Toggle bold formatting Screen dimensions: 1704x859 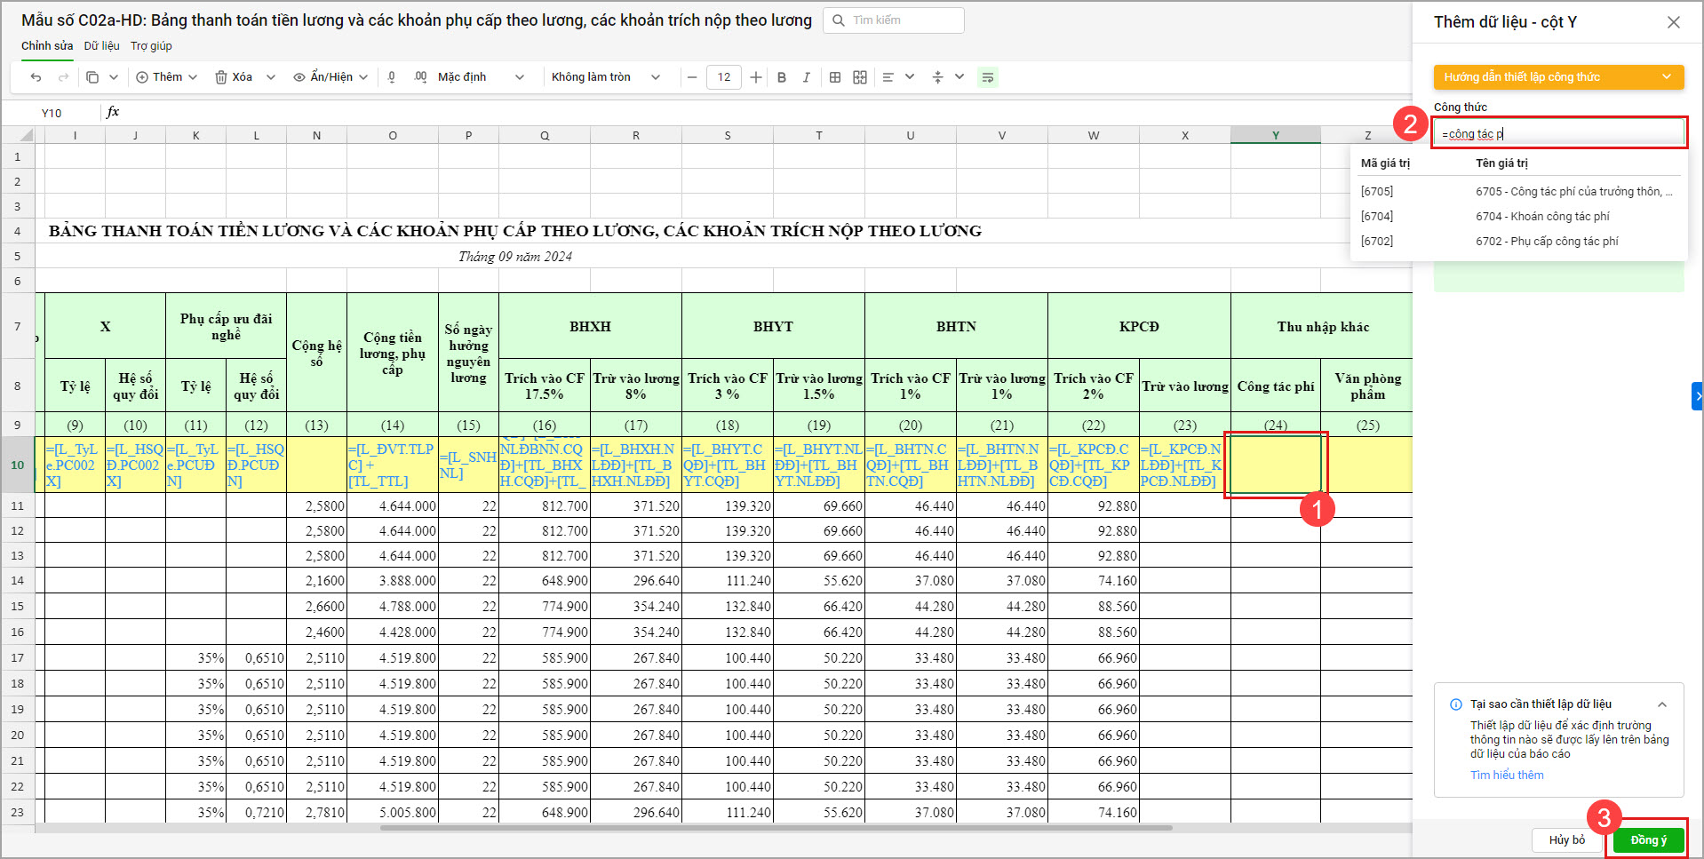[x=782, y=77]
